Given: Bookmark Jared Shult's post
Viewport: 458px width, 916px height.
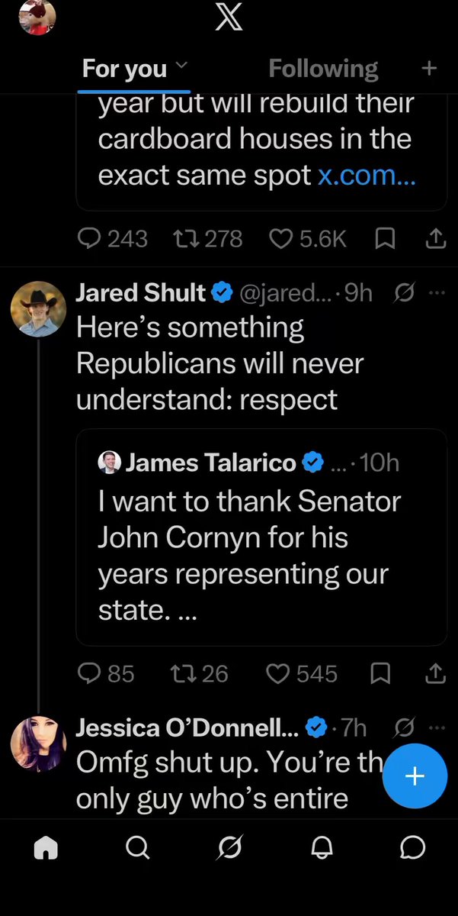Looking at the screenshot, I should point(380,673).
